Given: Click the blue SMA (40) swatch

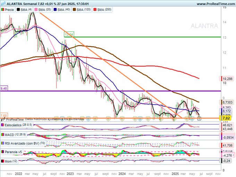Looking at the screenshot, I should click(55, 10).
